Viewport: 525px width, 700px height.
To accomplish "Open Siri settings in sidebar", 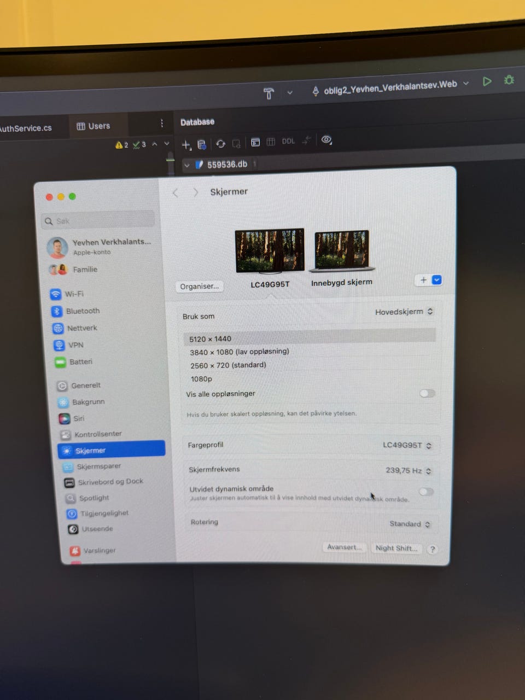I will [x=72, y=418].
